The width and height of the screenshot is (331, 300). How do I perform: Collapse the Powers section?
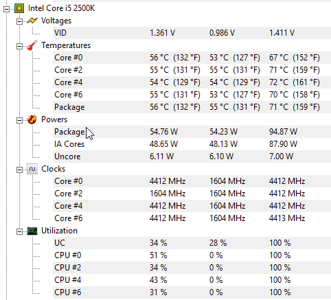[19, 120]
